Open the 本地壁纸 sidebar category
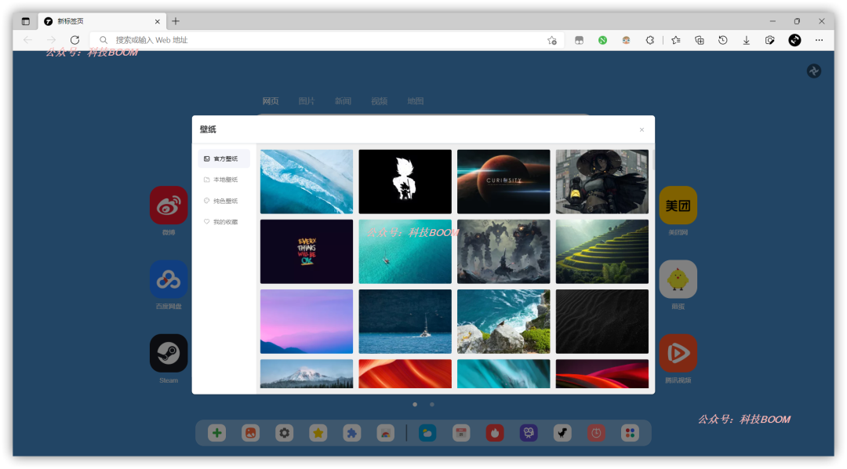The image size is (847, 469). click(224, 180)
